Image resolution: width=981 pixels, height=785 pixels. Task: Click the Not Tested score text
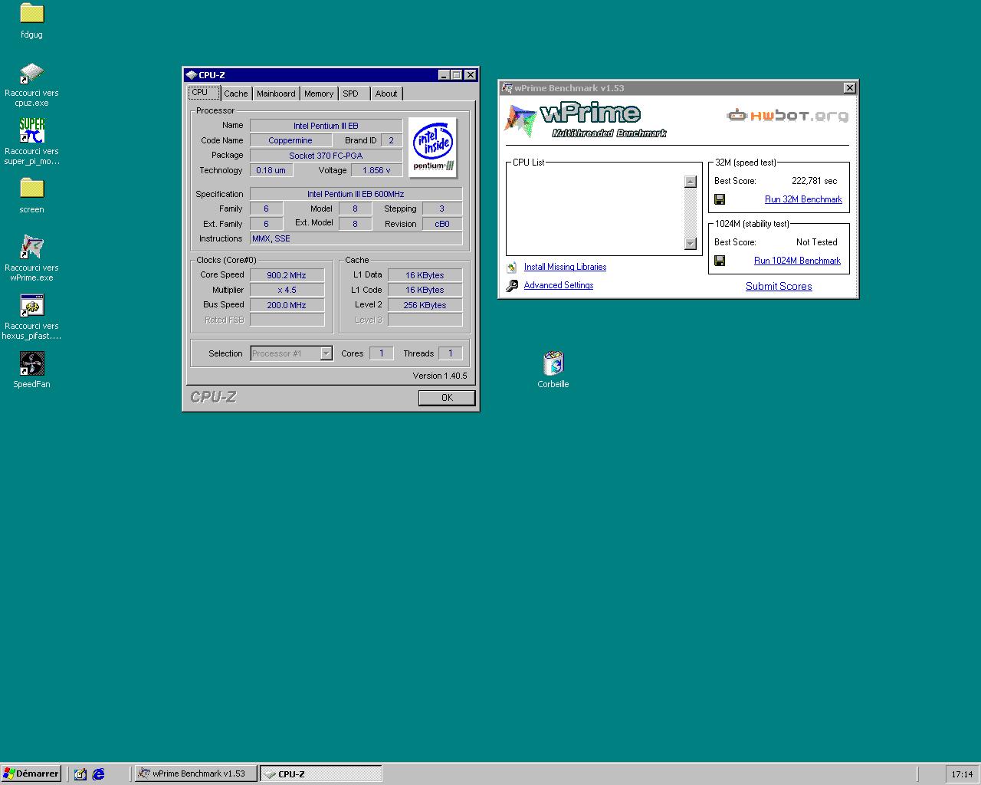click(816, 242)
